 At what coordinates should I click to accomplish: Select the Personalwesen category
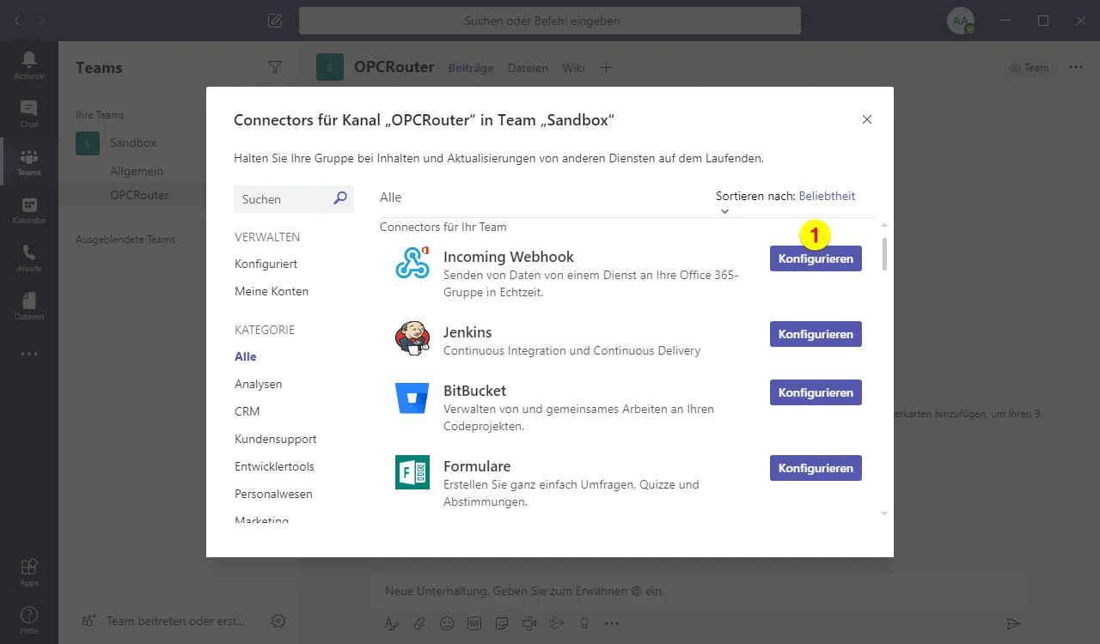274,494
